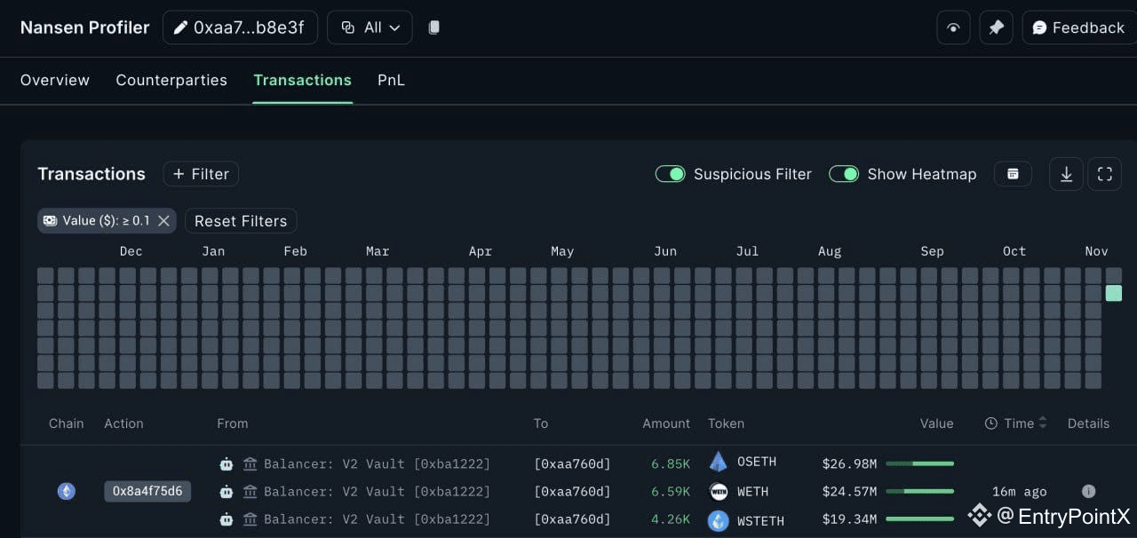Screen dimensions: 1137x538
Task: Open the PnL tab
Action: click(391, 80)
